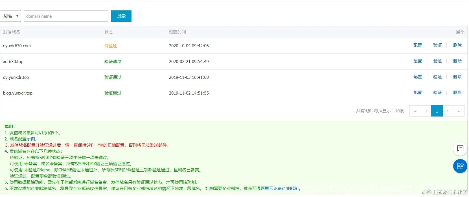Click 配置 for dy.xdr630.com
Image resolution: width=469 pixels, height=197 pixels.
point(418,45)
